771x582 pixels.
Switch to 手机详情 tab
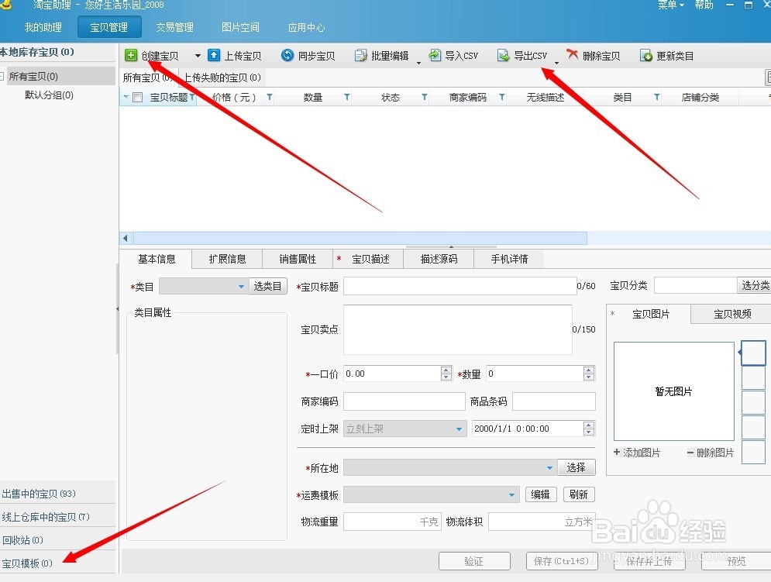[x=509, y=259]
